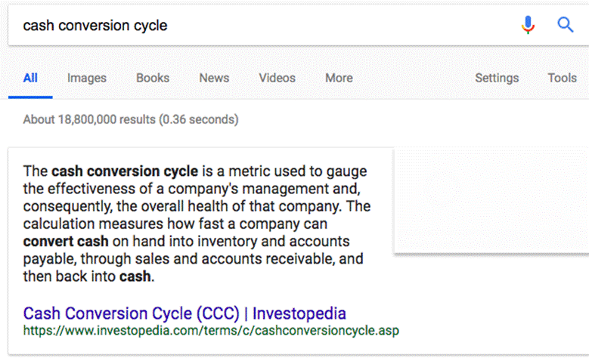Expand the More search categories menu
The image size is (589, 358).
339,78
